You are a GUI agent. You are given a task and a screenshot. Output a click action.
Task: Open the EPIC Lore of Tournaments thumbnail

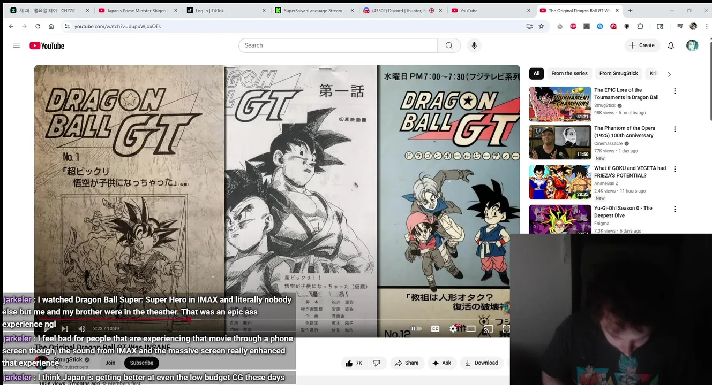[560, 104]
